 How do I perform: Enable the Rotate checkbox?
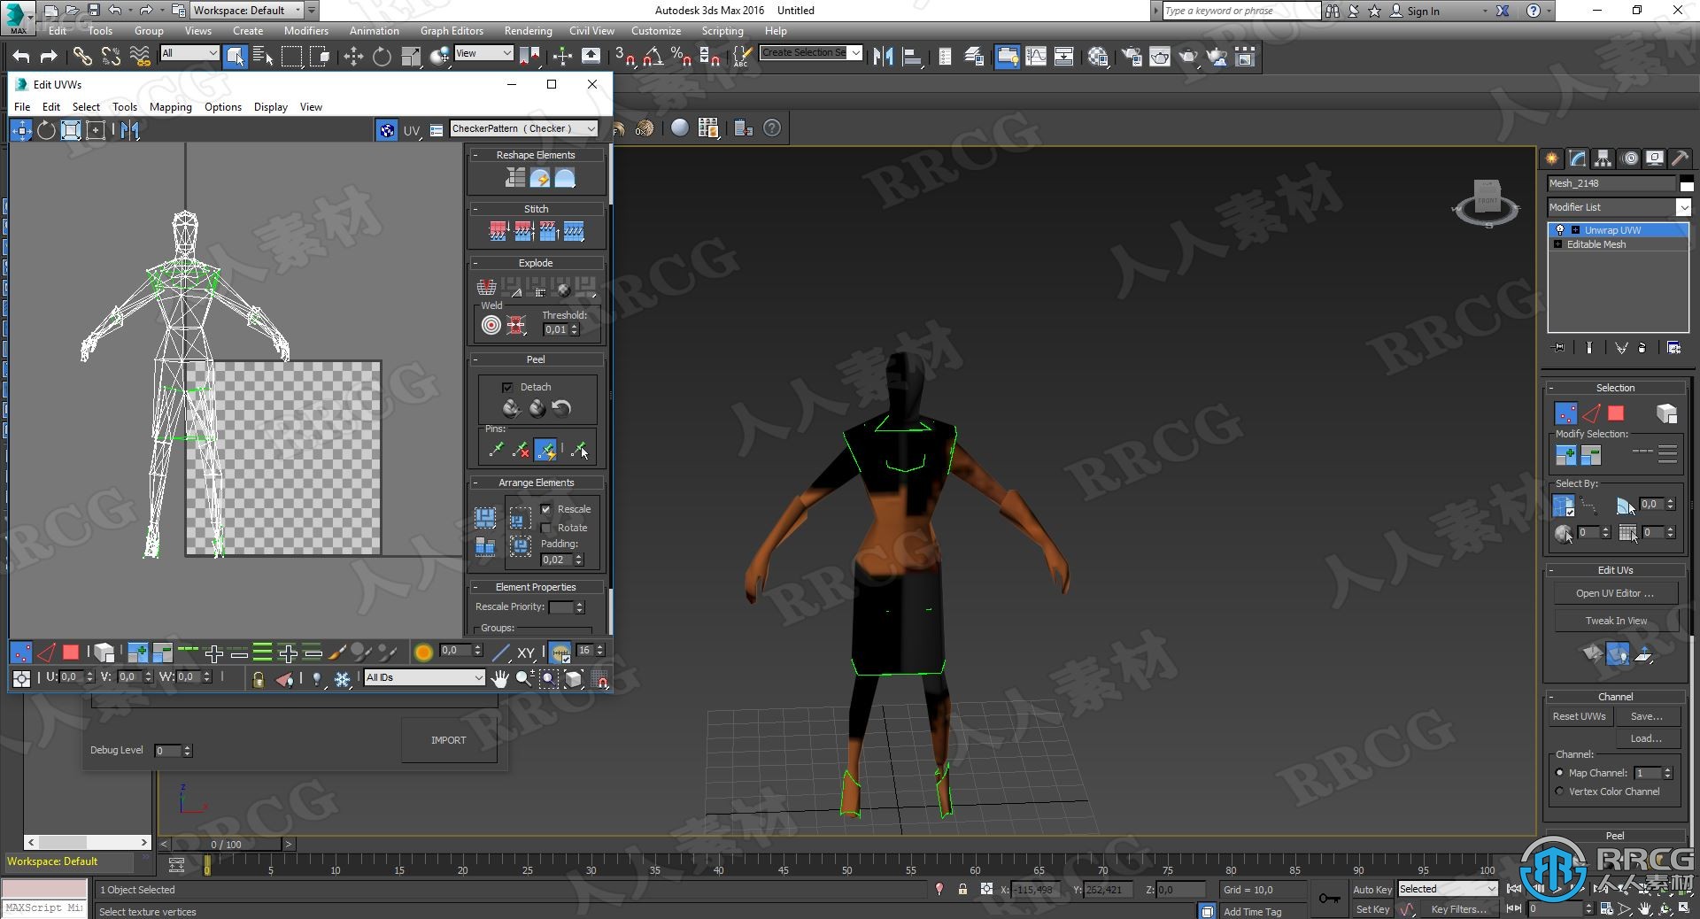tap(546, 528)
